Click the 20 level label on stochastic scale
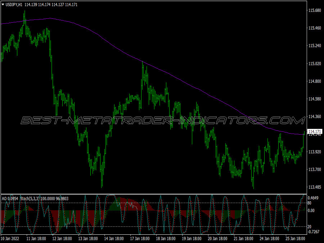Image resolution: width=324 pixels, height=243 pixels. tap(309, 227)
